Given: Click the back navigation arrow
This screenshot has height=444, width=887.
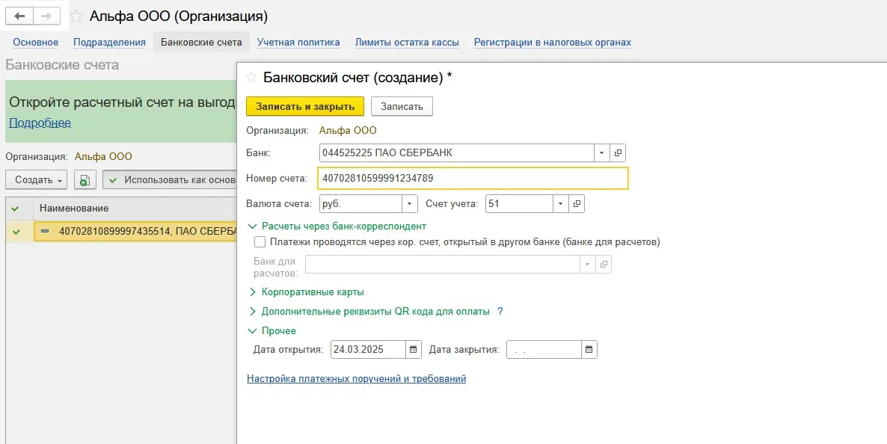Looking at the screenshot, I should [20, 16].
